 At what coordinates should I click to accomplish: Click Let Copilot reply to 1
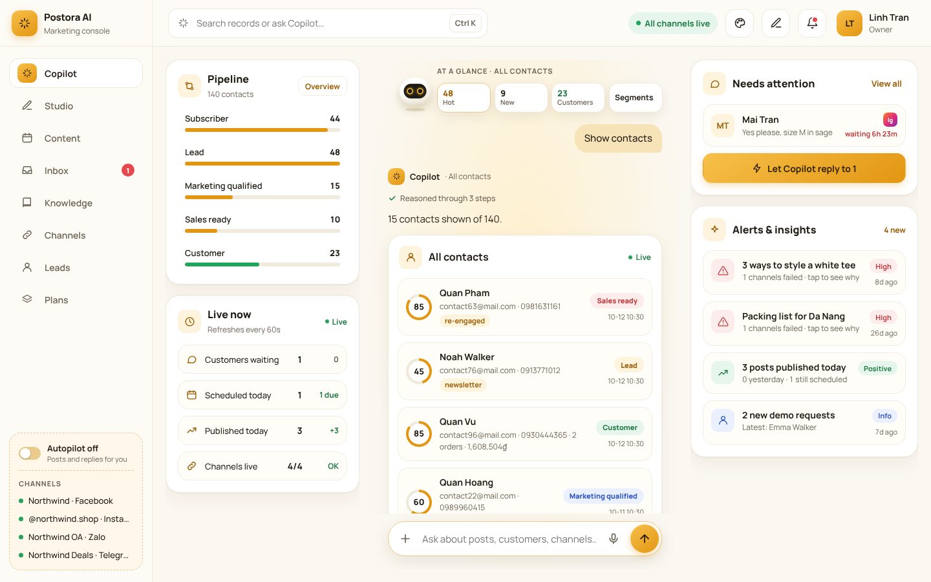click(x=804, y=168)
